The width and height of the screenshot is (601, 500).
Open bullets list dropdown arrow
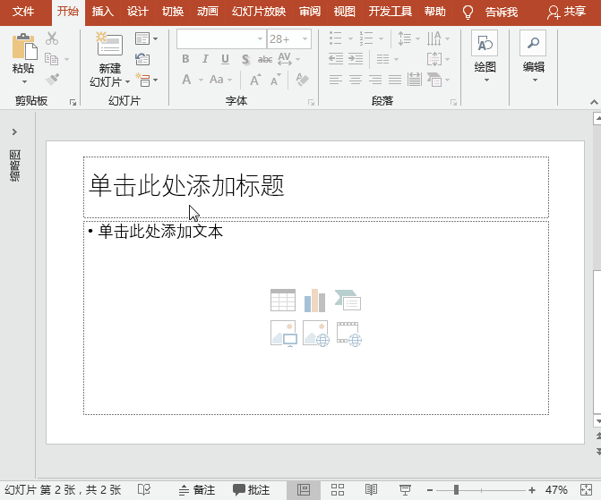pyautogui.click(x=350, y=38)
